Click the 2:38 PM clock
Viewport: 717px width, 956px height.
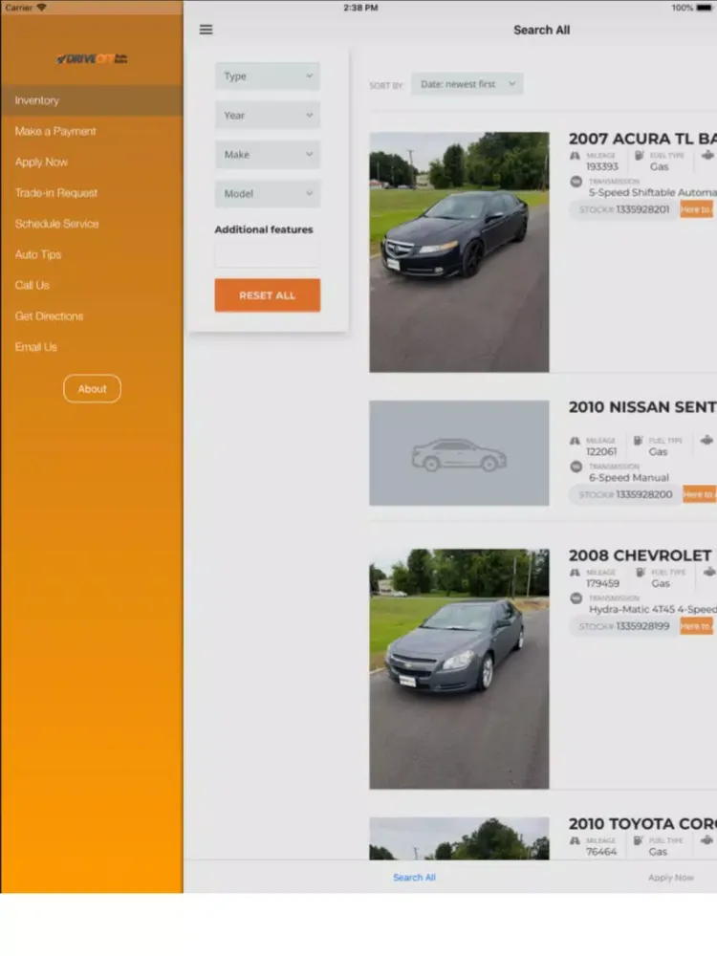point(360,8)
